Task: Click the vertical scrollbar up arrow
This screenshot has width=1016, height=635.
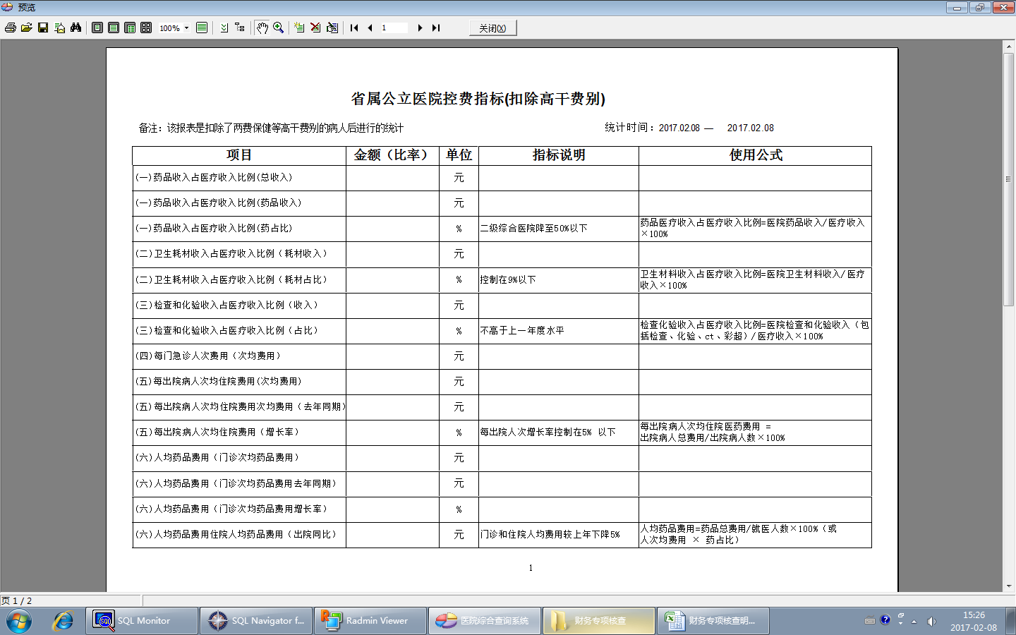Action: [1008, 46]
